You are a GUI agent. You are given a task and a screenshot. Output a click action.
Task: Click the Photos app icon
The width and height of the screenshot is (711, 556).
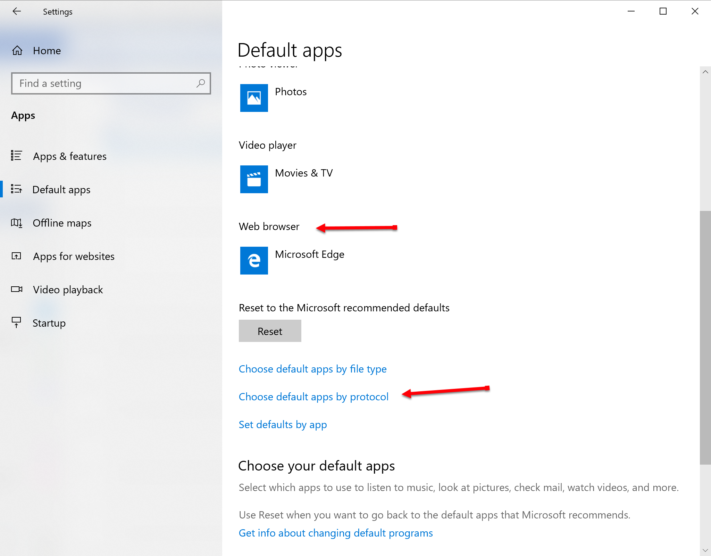pos(254,98)
